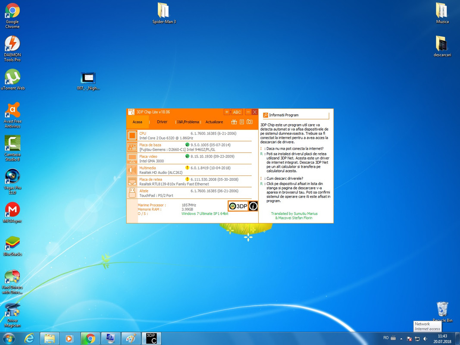Switch to the Driver tab
The image size is (460, 345).
162,122
